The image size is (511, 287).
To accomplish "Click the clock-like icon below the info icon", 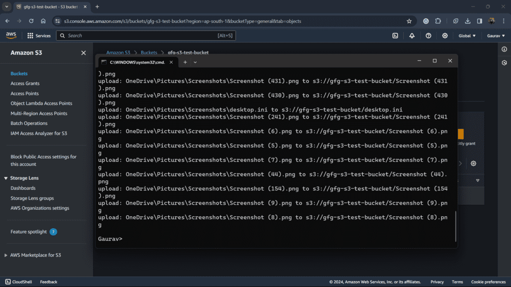I will pos(504,63).
